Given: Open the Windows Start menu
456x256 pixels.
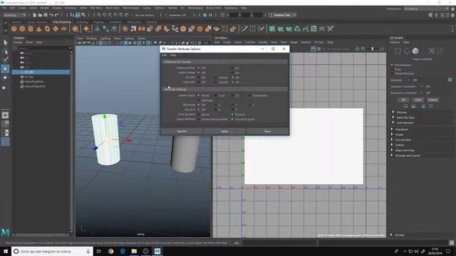Looking at the screenshot, I should point(6,251).
